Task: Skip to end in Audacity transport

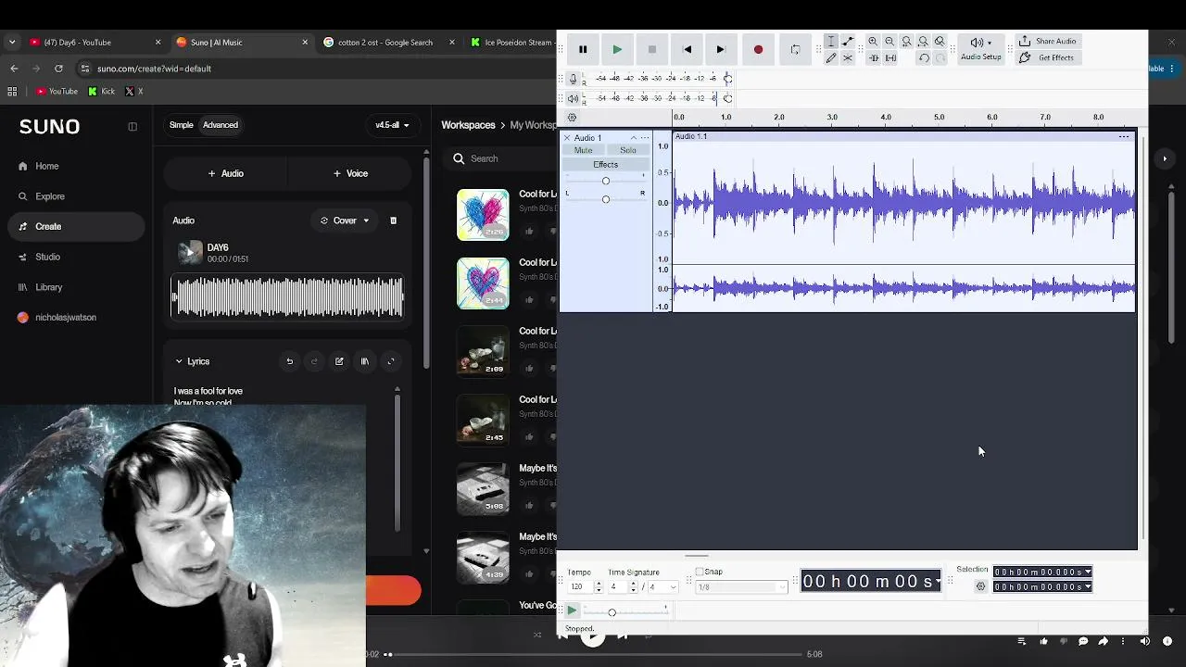Action: click(721, 50)
